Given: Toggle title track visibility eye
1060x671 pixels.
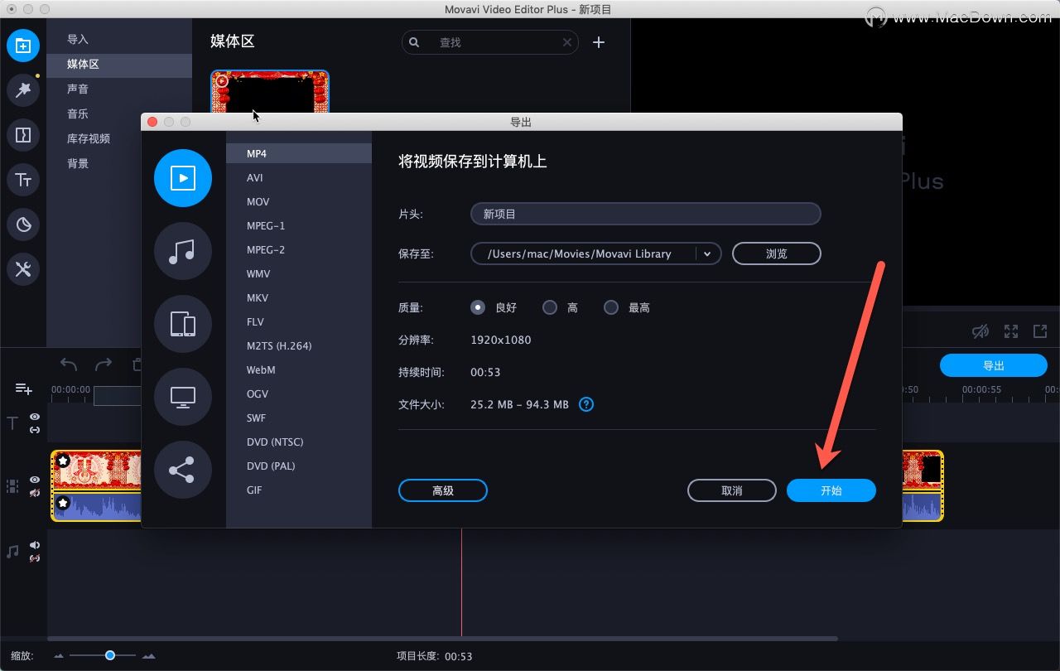Looking at the screenshot, I should pyautogui.click(x=35, y=418).
